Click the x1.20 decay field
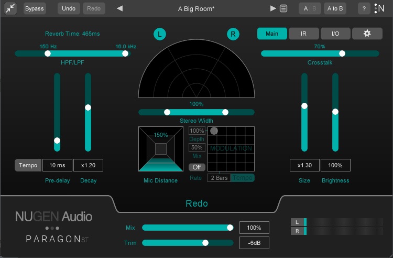 (88, 165)
